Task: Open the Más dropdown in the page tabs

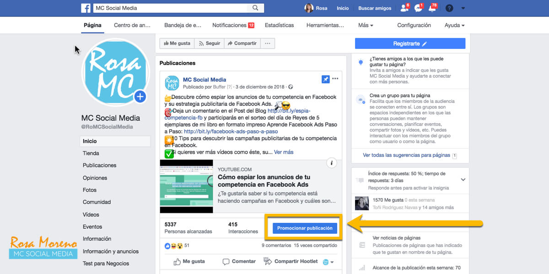Action: coord(366,25)
